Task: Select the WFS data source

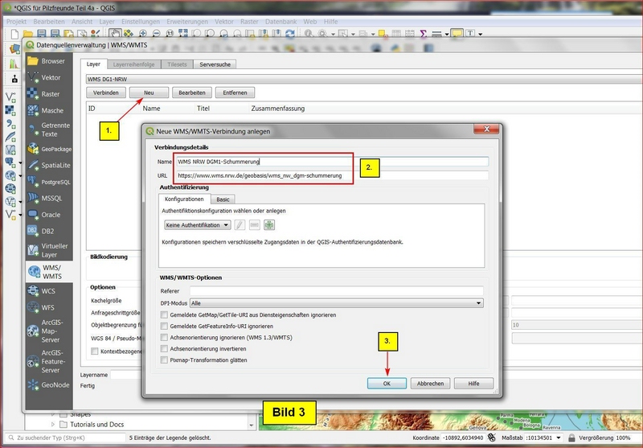Action: (x=49, y=307)
